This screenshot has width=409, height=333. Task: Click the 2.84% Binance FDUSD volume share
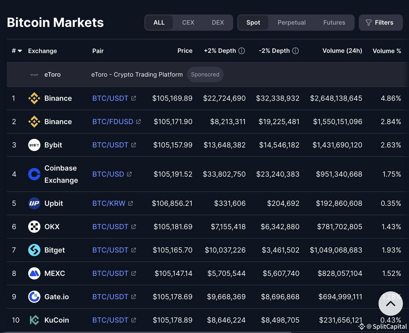tap(391, 122)
